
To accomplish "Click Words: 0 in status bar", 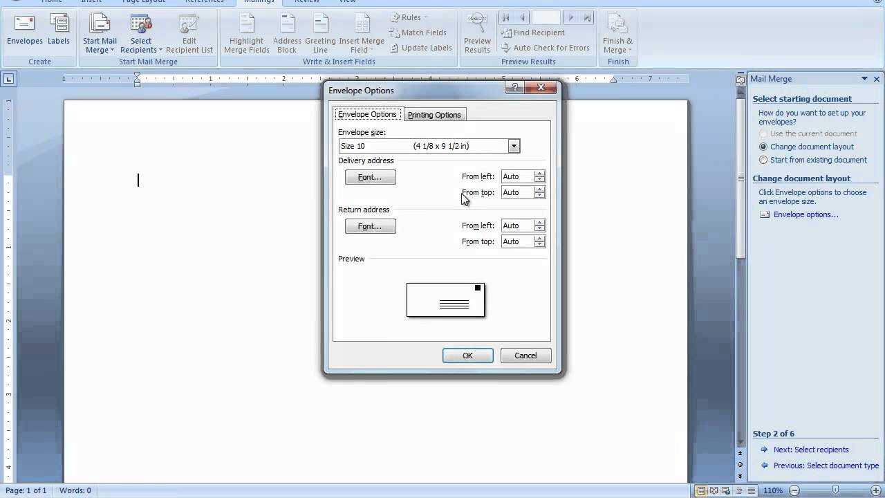I will pos(75,490).
